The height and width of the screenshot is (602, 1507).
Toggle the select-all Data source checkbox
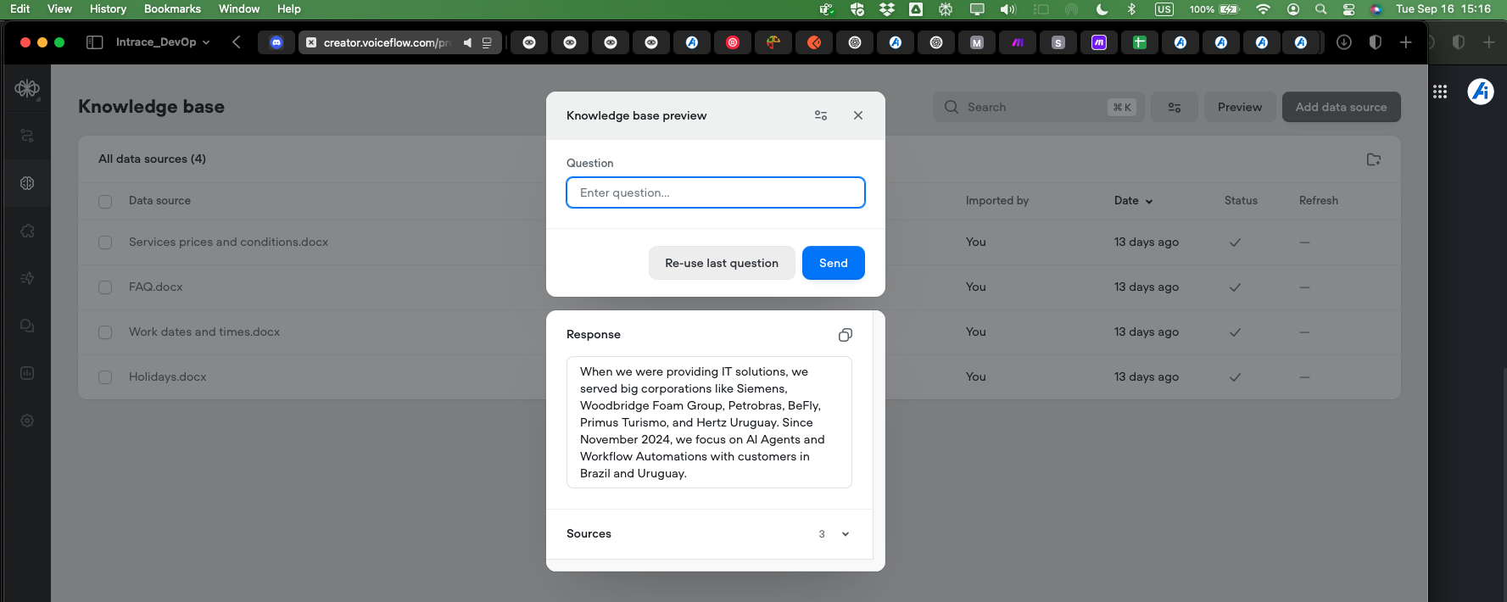105,202
